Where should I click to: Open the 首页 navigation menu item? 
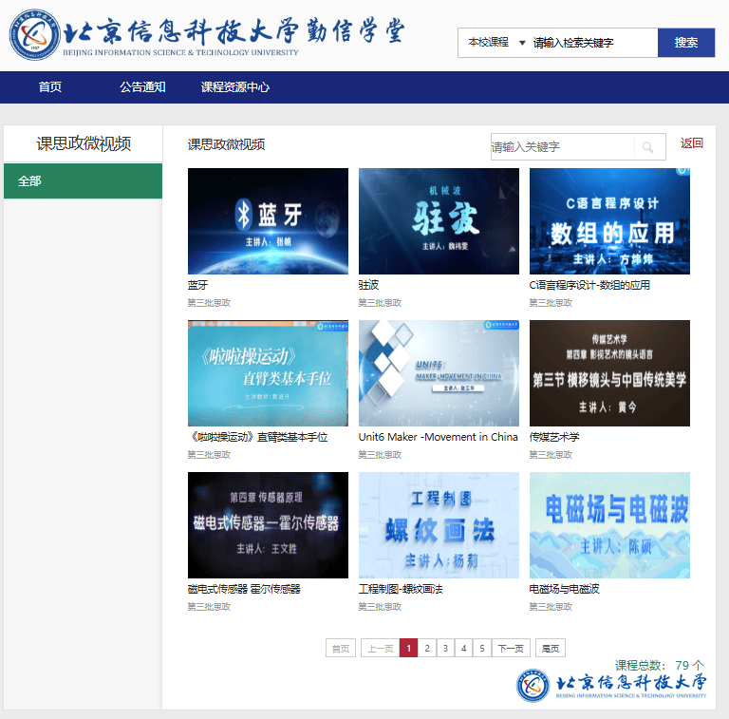(50, 87)
